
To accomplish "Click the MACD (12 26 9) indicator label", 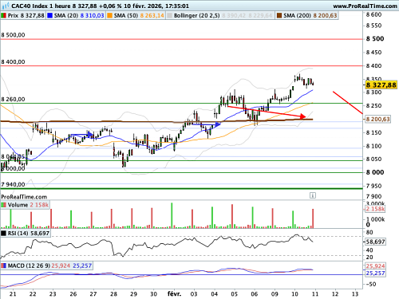I will click(x=29, y=266).
